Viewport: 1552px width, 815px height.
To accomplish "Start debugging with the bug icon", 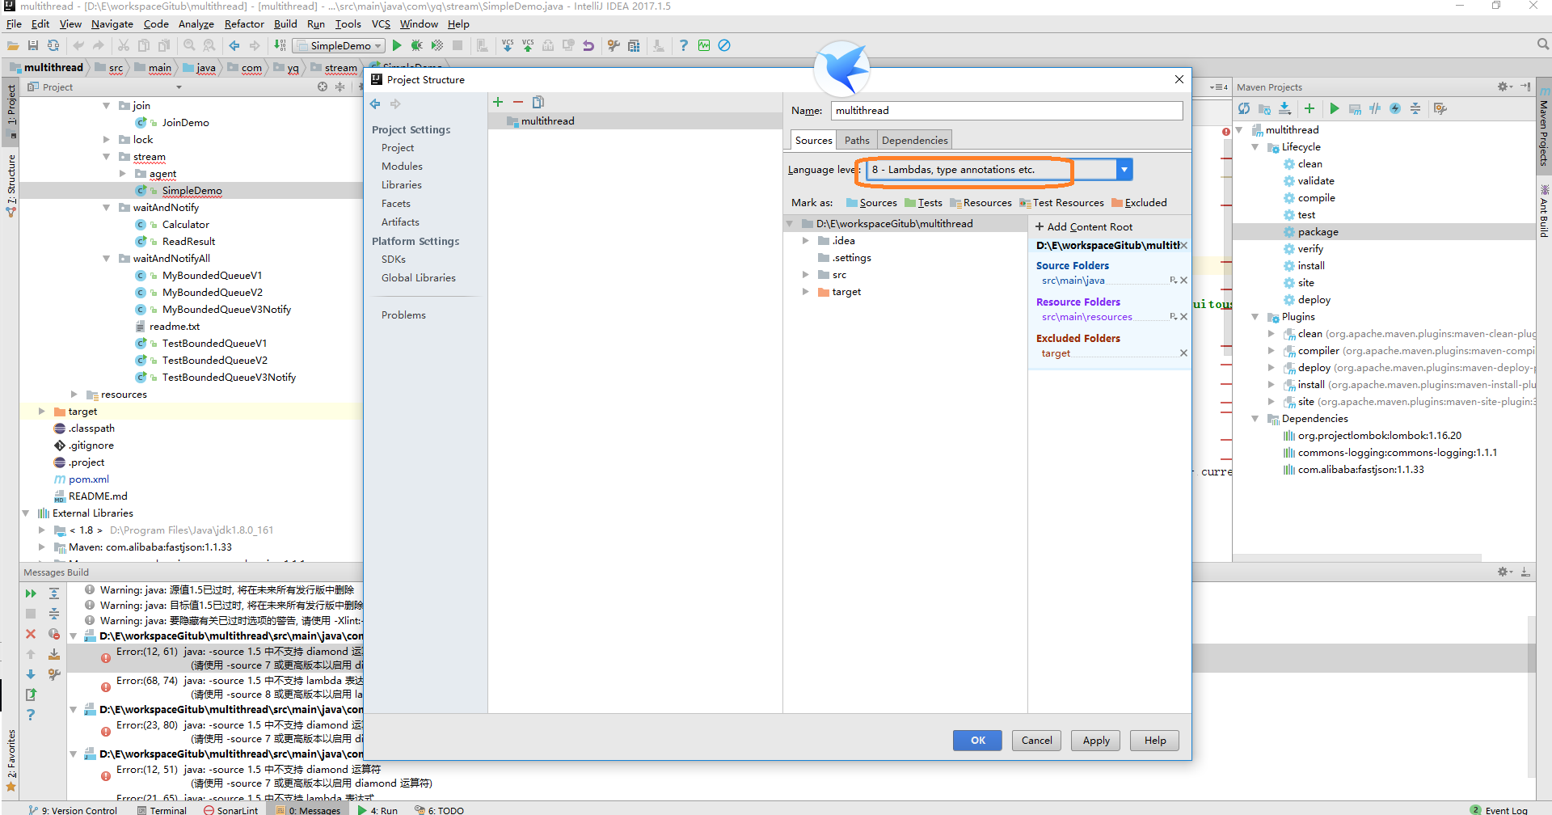I will (417, 46).
